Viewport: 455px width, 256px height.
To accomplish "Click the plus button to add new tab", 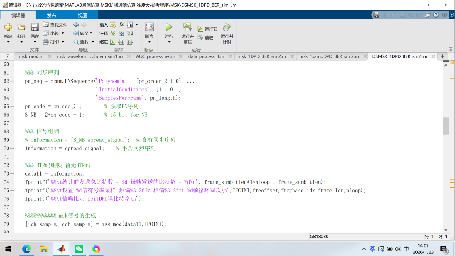I will pos(442,56).
